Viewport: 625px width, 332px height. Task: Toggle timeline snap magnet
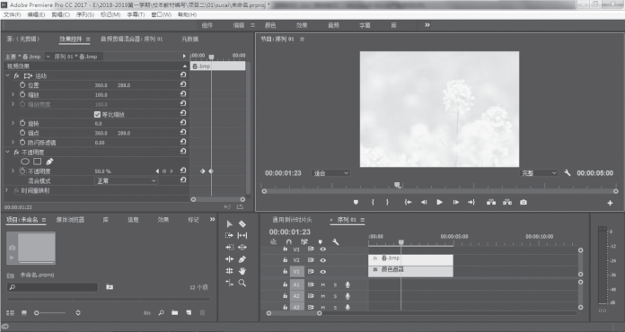tap(288, 241)
